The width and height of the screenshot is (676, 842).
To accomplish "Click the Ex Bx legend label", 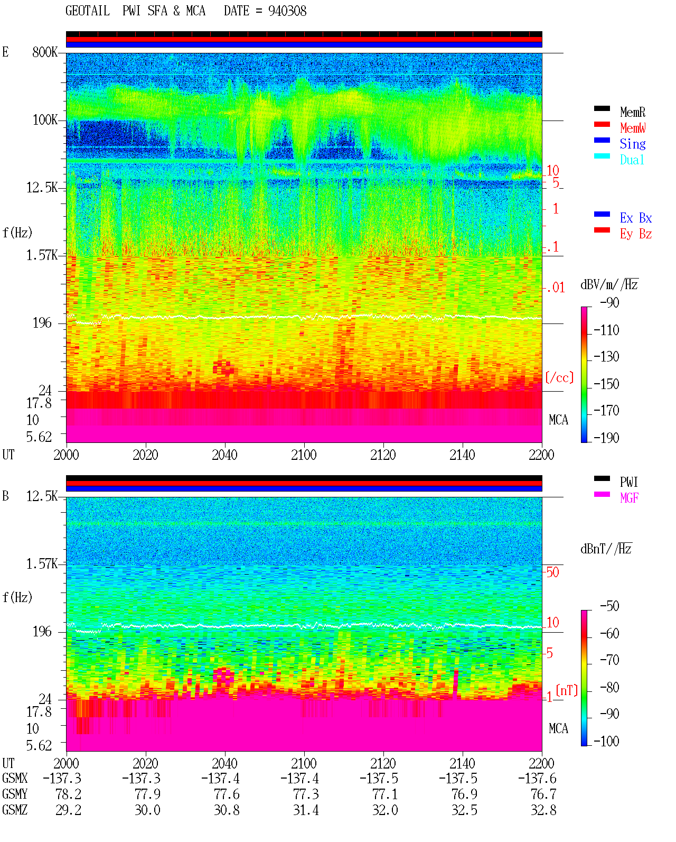I will click(636, 218).
